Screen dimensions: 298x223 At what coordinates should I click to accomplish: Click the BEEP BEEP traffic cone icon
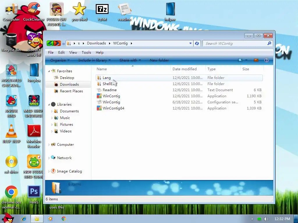pos(11,134)
